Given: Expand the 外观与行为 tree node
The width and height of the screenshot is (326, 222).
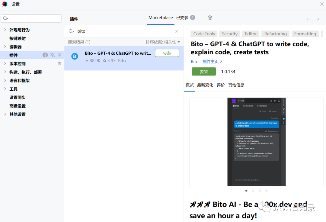Looking at the screenshot, I should coord(5,30).
